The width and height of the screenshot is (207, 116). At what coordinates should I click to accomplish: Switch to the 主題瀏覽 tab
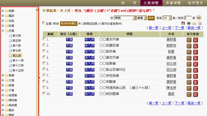151,3
